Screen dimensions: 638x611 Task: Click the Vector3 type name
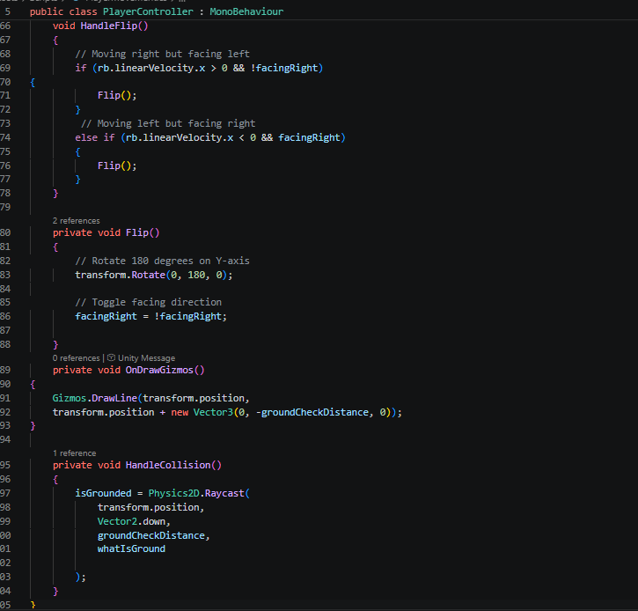click(x=213, y=412)
